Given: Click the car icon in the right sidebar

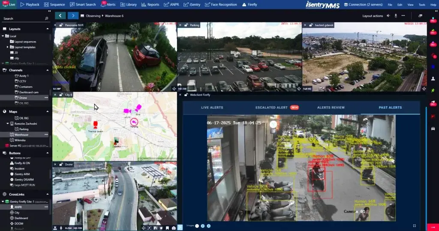Looking at the screenshot, I should tap(433, 129).
